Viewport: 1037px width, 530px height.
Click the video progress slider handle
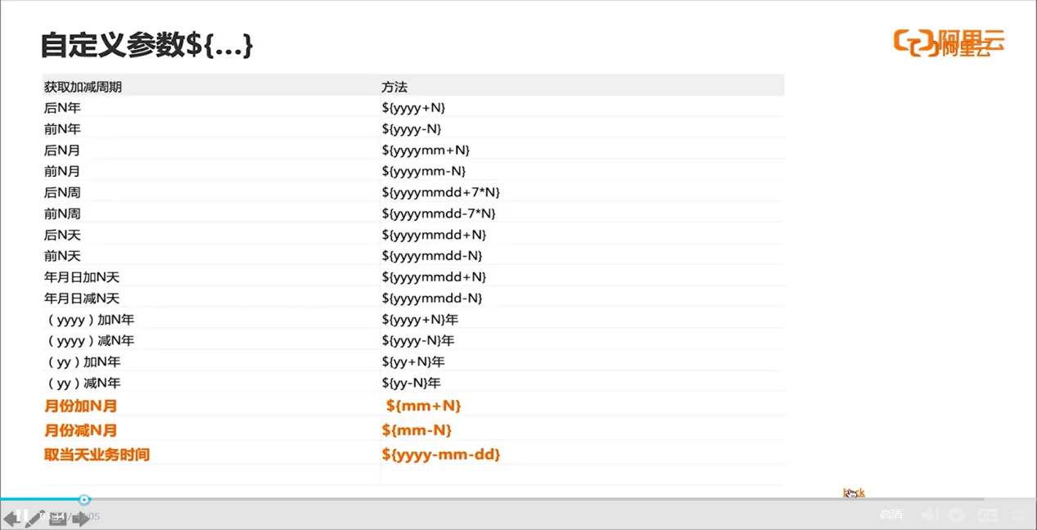(x=84, y=500)
